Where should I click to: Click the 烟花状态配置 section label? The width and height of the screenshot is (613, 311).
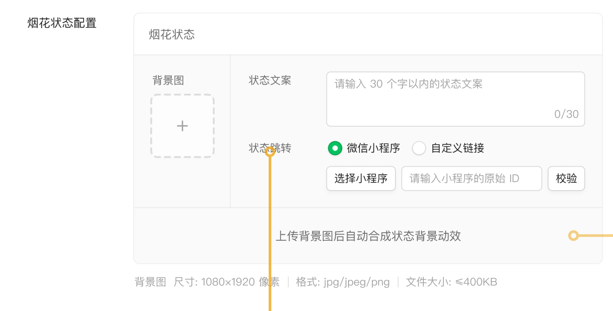click(62, 23)
